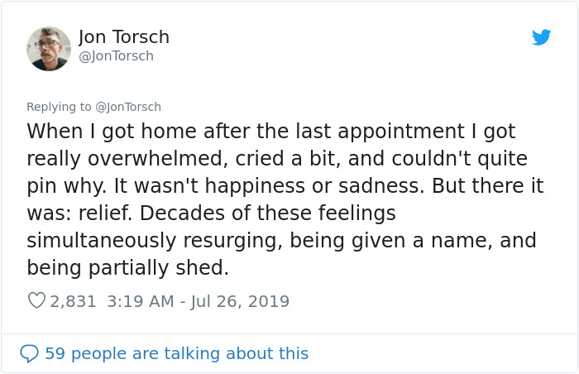579x374 pixels.
Task: Click the closing phrase "being partially shed."
Action: click(x=127, y=268)
